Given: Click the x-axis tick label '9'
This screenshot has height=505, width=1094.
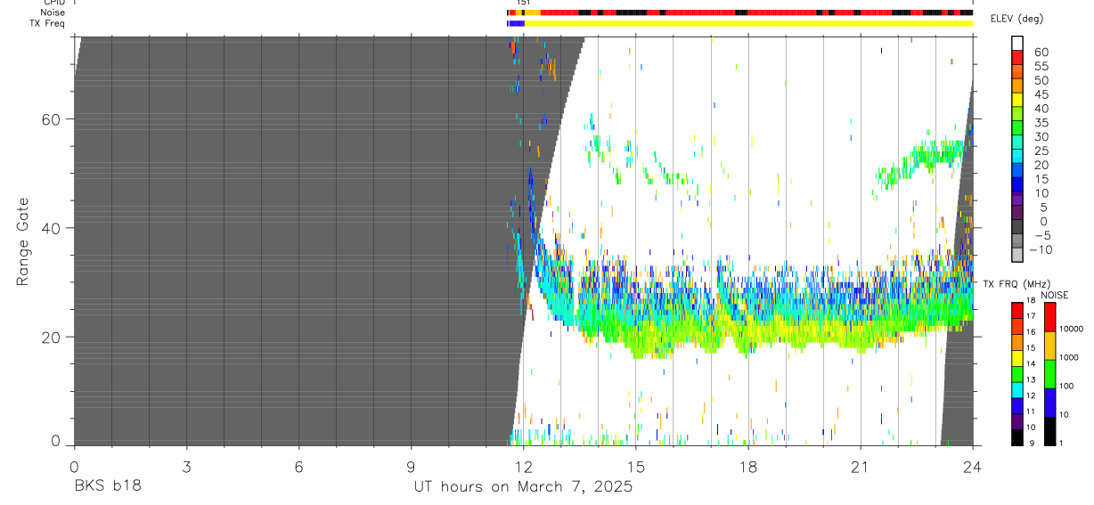Looking at the screenshot, I should point(411,467).
